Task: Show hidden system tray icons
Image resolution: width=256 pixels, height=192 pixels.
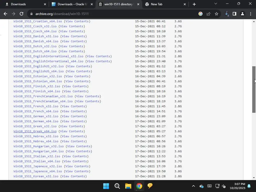Action: 193,186
